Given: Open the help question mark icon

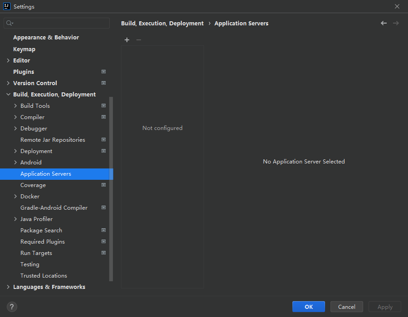Looking at the screenshot, I should (x=12, y=307).
